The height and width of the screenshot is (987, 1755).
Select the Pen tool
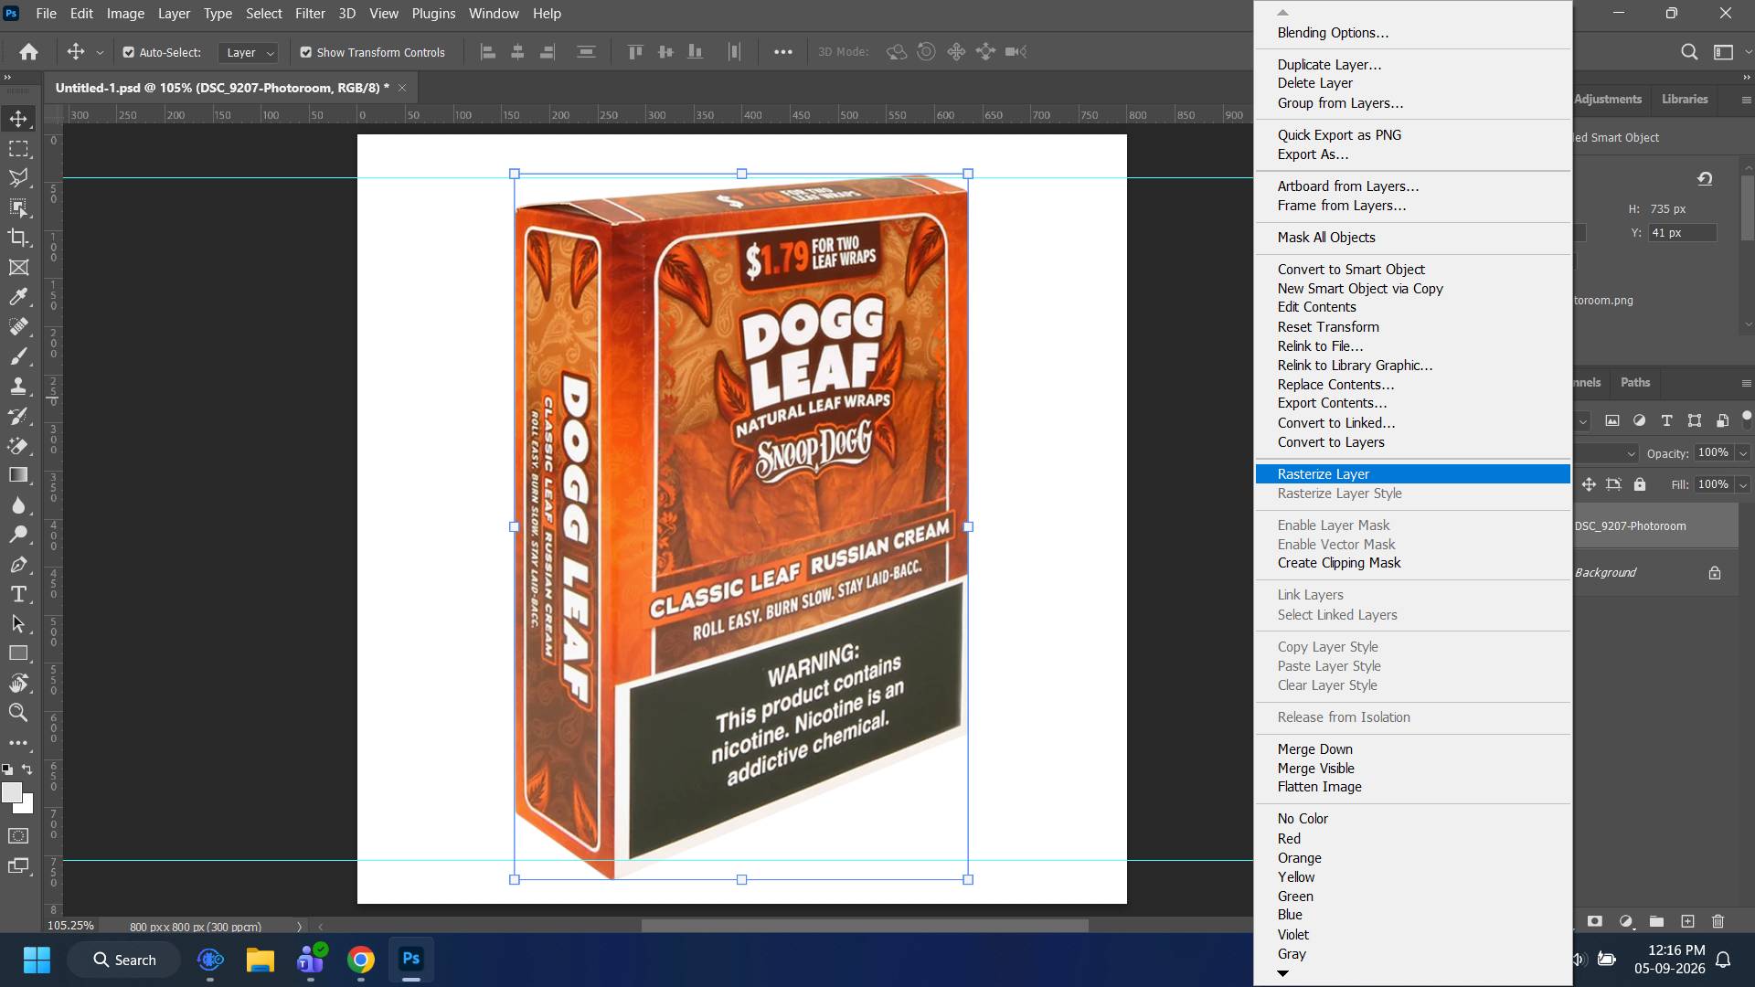click(x=18, y=565)
